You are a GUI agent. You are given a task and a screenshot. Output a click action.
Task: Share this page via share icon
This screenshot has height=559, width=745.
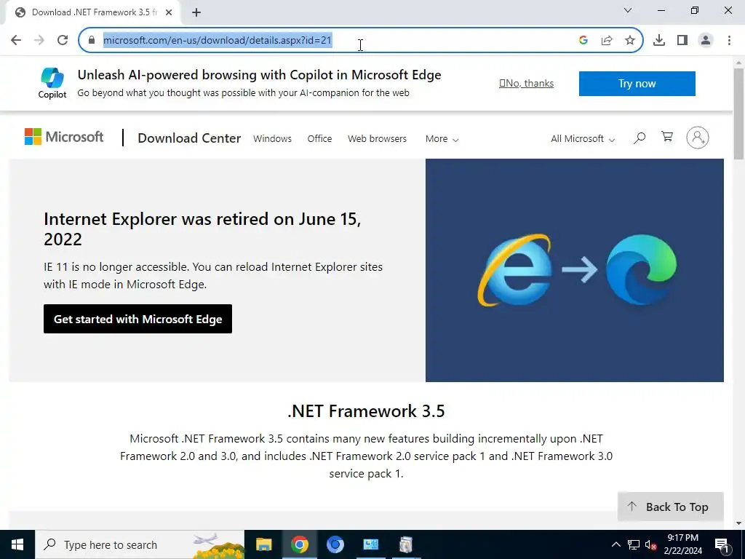(607, 40)
